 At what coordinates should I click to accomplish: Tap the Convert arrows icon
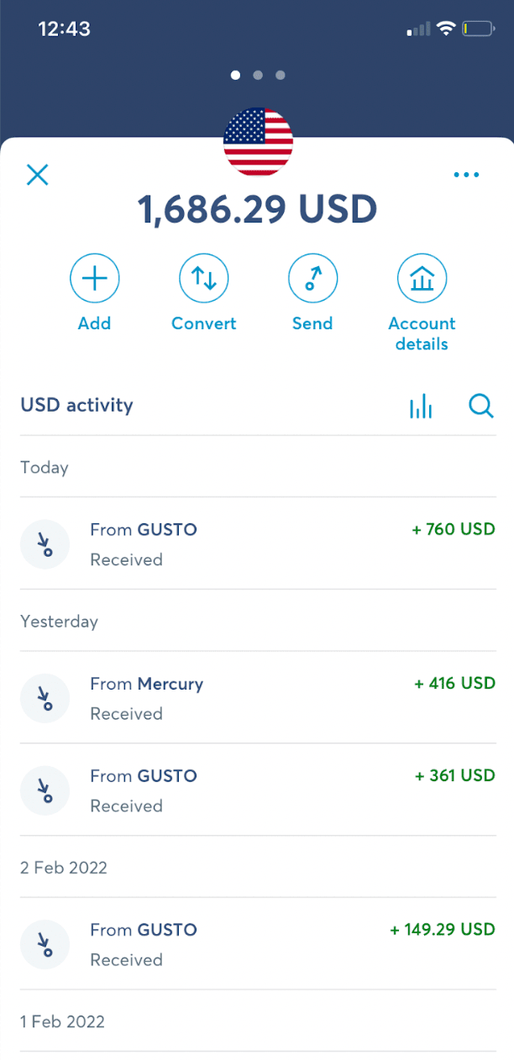click(x=204, y=279)
